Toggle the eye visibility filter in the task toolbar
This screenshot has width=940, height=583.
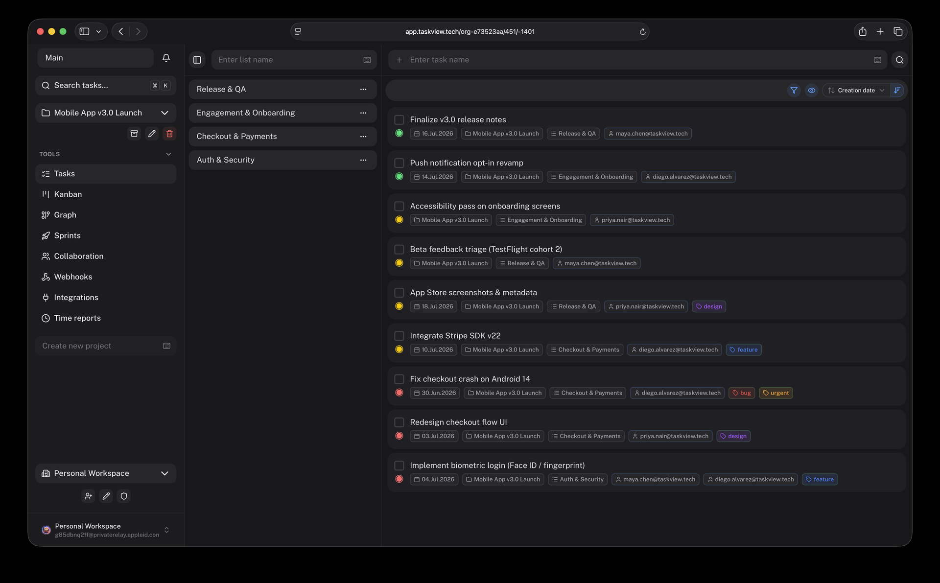click(x=811, y=90)
